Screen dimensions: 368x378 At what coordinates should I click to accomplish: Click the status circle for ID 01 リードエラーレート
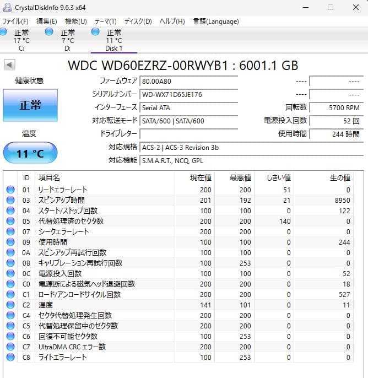10,190
